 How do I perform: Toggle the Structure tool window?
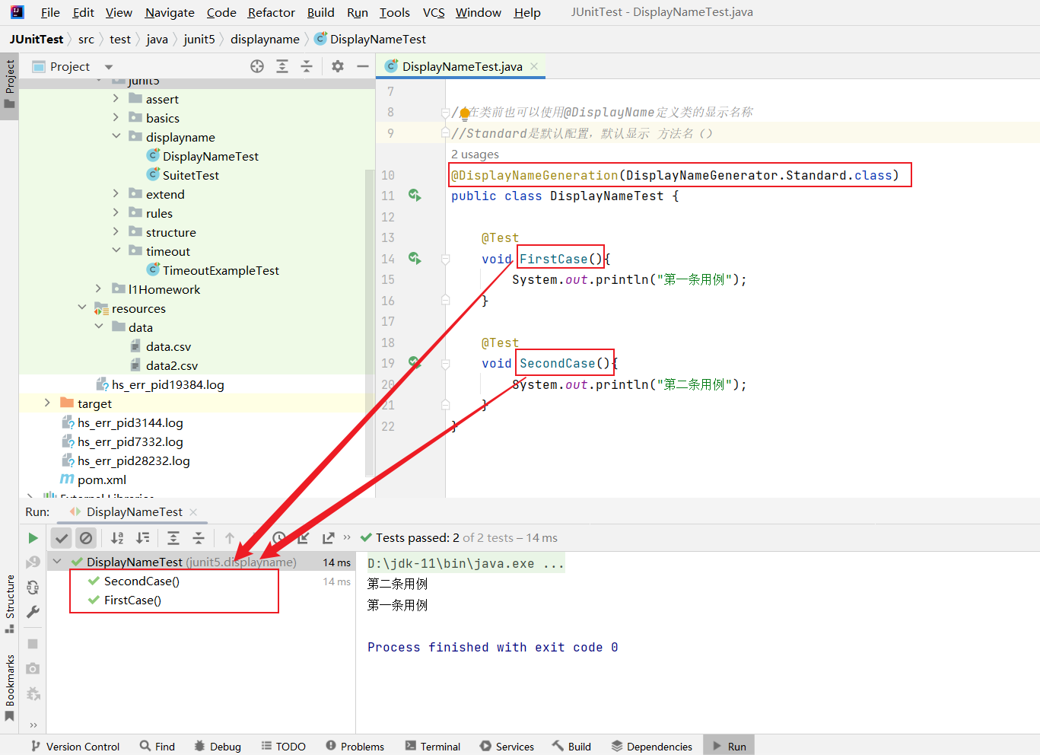pyautogui.click(x=10, y=603)
